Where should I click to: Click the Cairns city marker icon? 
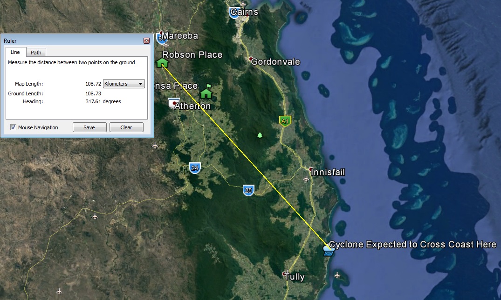235,13
